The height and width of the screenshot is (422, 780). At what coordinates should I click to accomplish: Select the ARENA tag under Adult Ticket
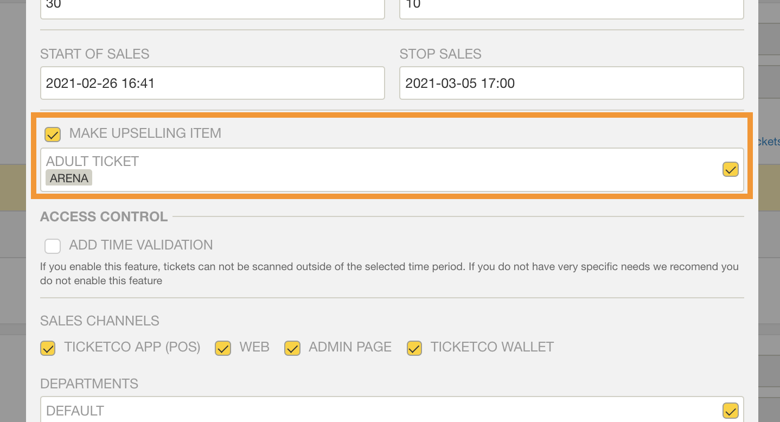(x=69, y=178)
